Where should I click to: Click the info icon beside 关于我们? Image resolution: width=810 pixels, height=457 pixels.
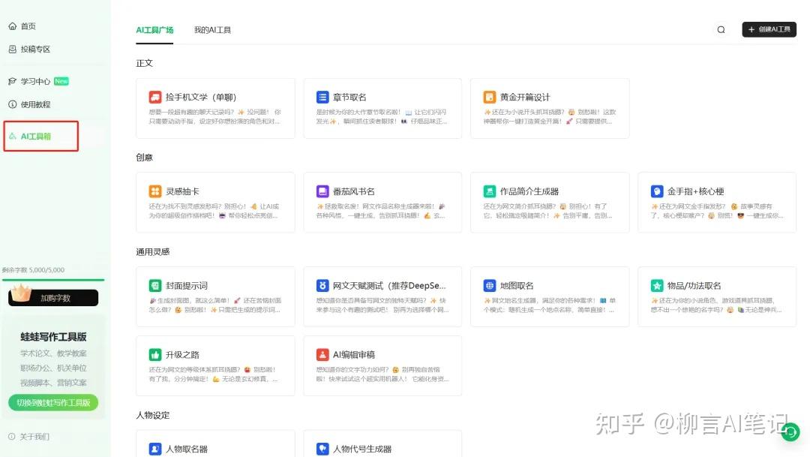point(12,436)
